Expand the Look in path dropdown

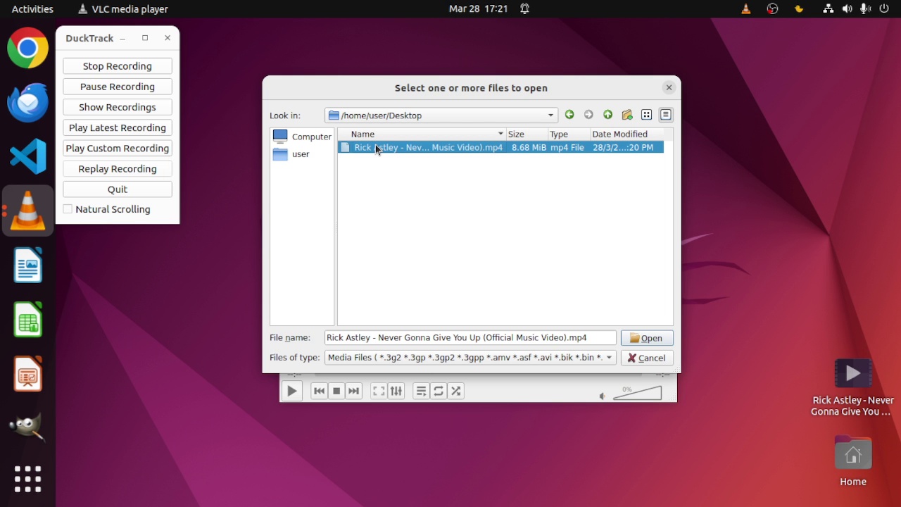pos(550,115)
